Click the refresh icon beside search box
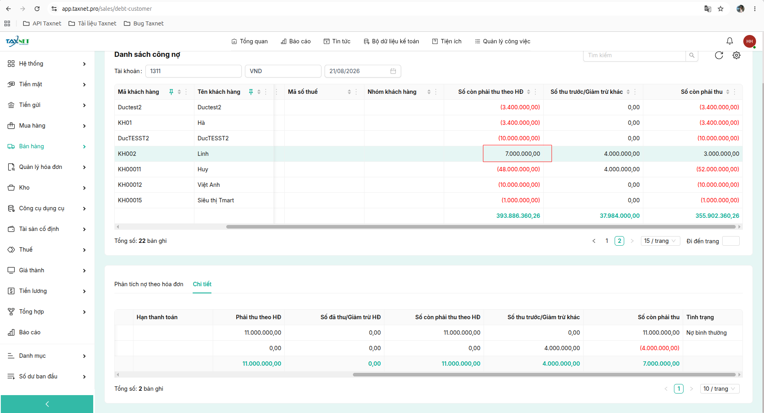 tap(719, 55)
